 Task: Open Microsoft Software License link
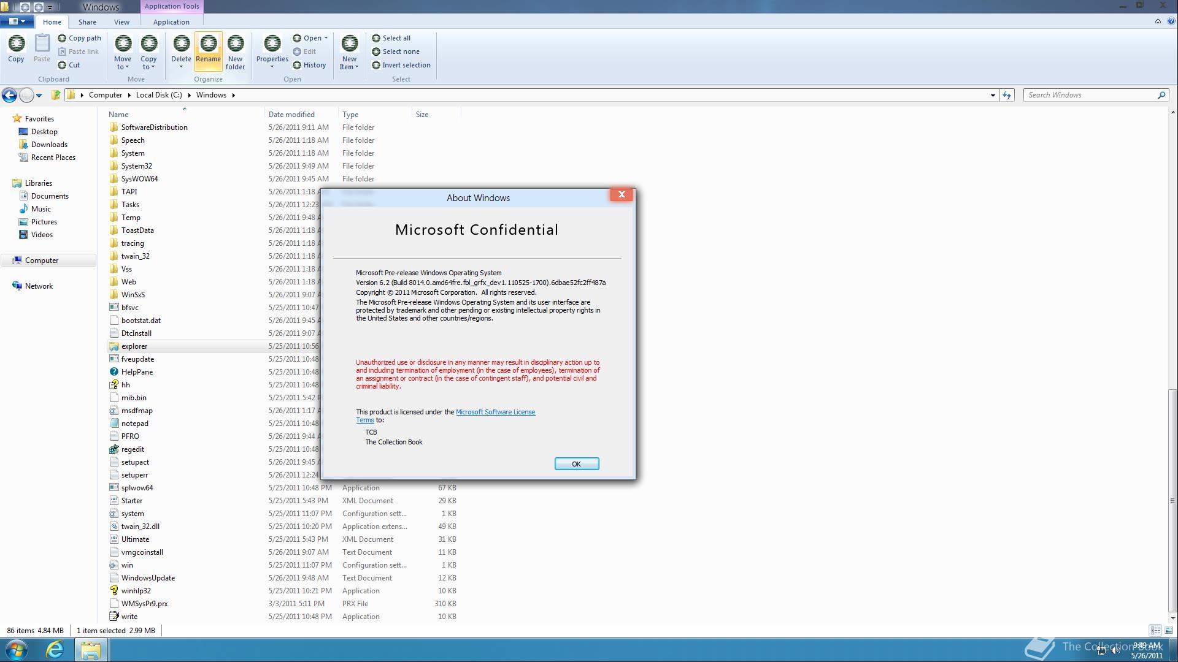495,412
